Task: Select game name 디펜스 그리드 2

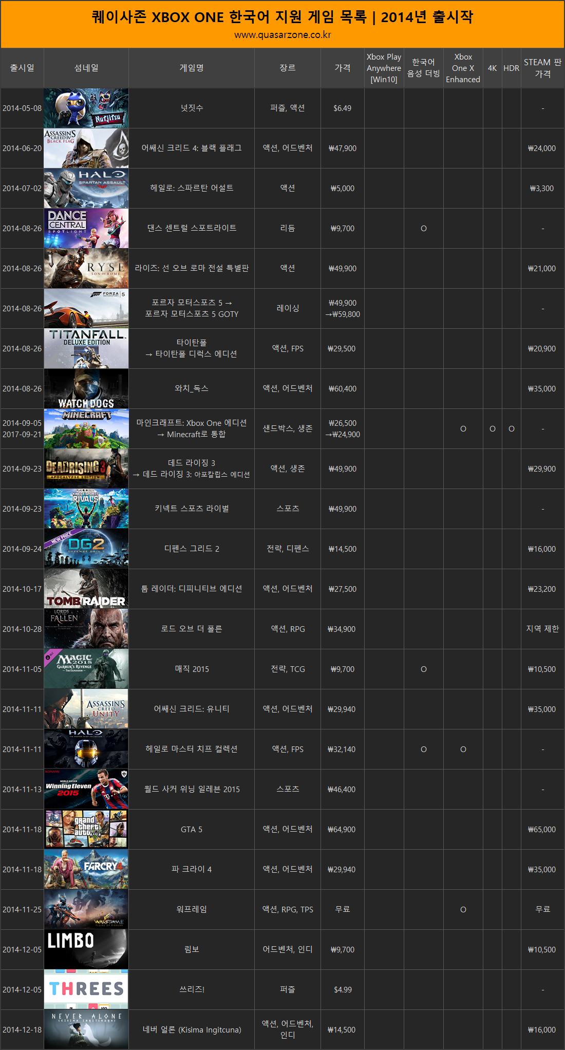Action: click(192, 549)
